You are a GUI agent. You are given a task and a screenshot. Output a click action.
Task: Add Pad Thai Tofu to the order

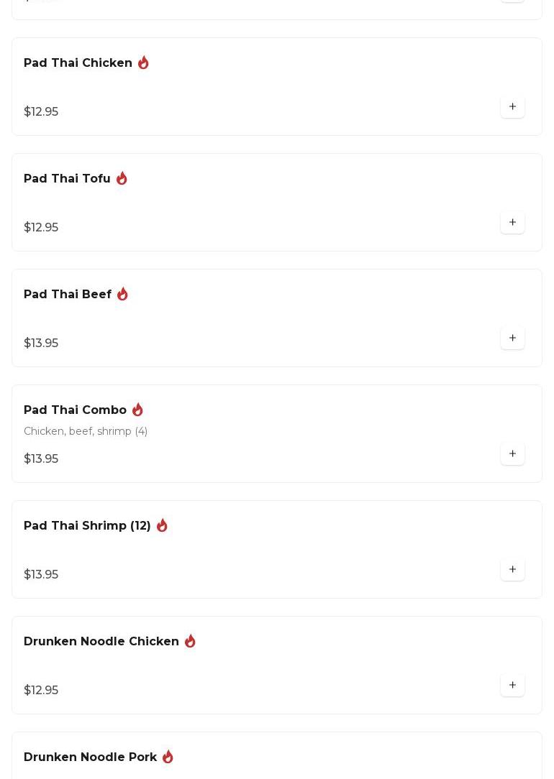pos(512,223)
